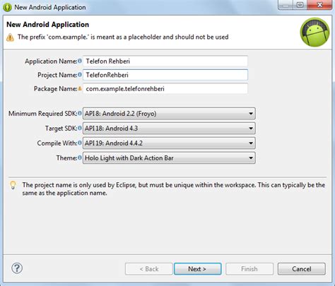Click the Cancel button
Viewport: 335px width, 286px height.
302,269
